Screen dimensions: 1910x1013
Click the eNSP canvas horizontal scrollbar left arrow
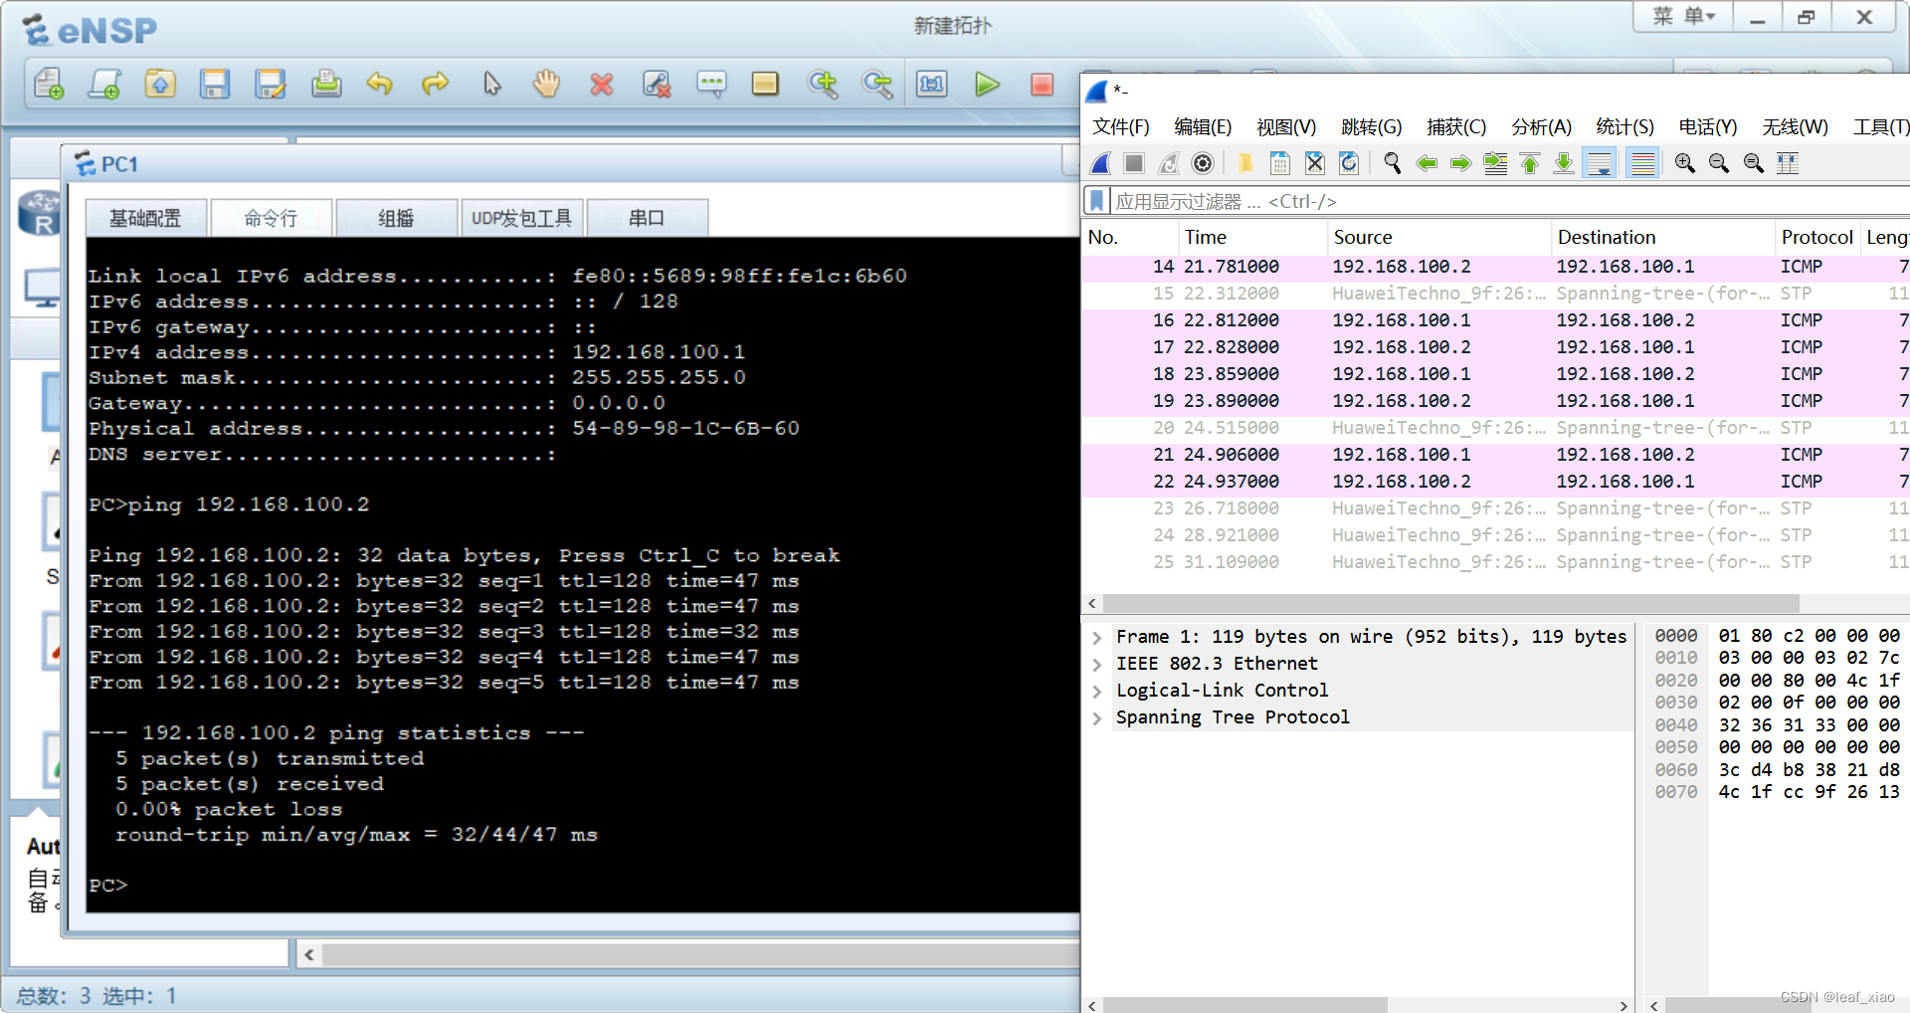point(309,955)
